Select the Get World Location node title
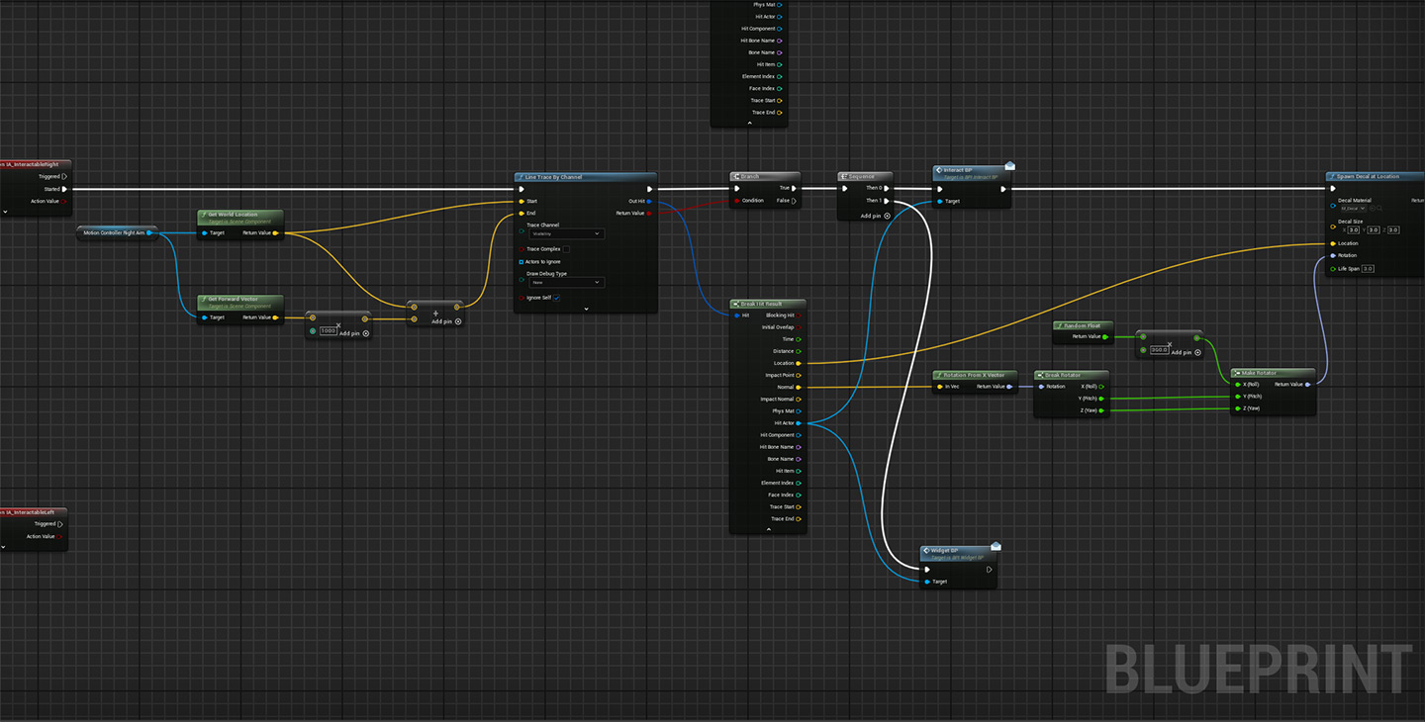 click(233, 215)
